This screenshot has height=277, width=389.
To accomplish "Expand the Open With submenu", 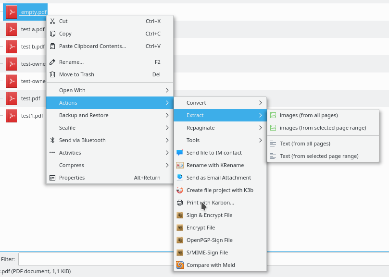I will click(x=110, y=90).
